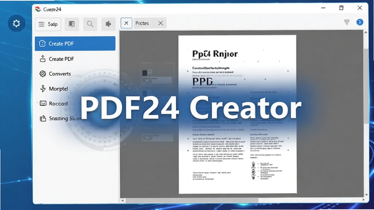
Task: Maximize the Cuere24 window
Action: 341,8
